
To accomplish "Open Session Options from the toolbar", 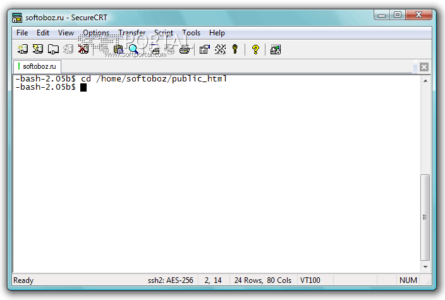I will pyautogui.click(x=205, y=49).
